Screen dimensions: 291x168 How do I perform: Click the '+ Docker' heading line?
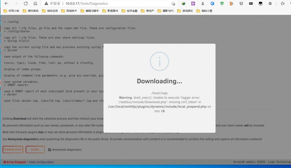(x=10, y=95)
